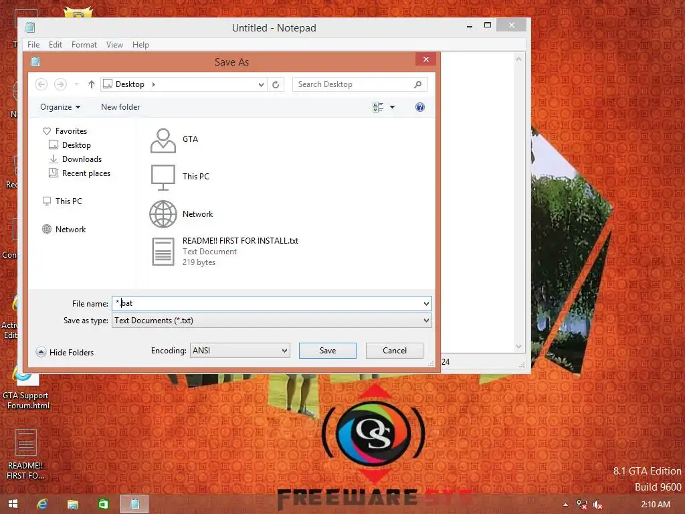The width and height of the screenshot is (685, 514).
Task: Go forward in Save As navigation
Action: [x=60, y=84]
